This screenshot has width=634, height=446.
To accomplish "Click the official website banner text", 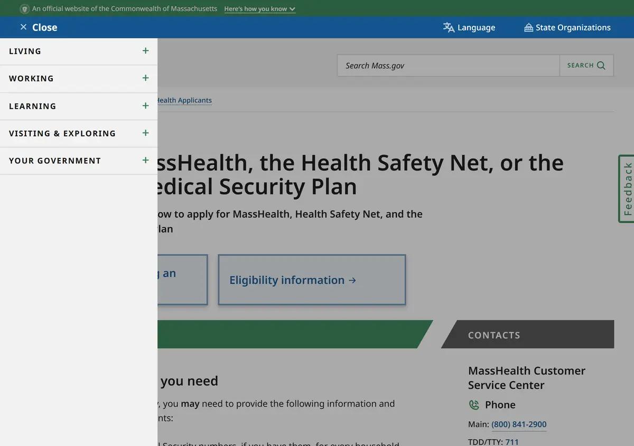I will (x=125, y=9).
